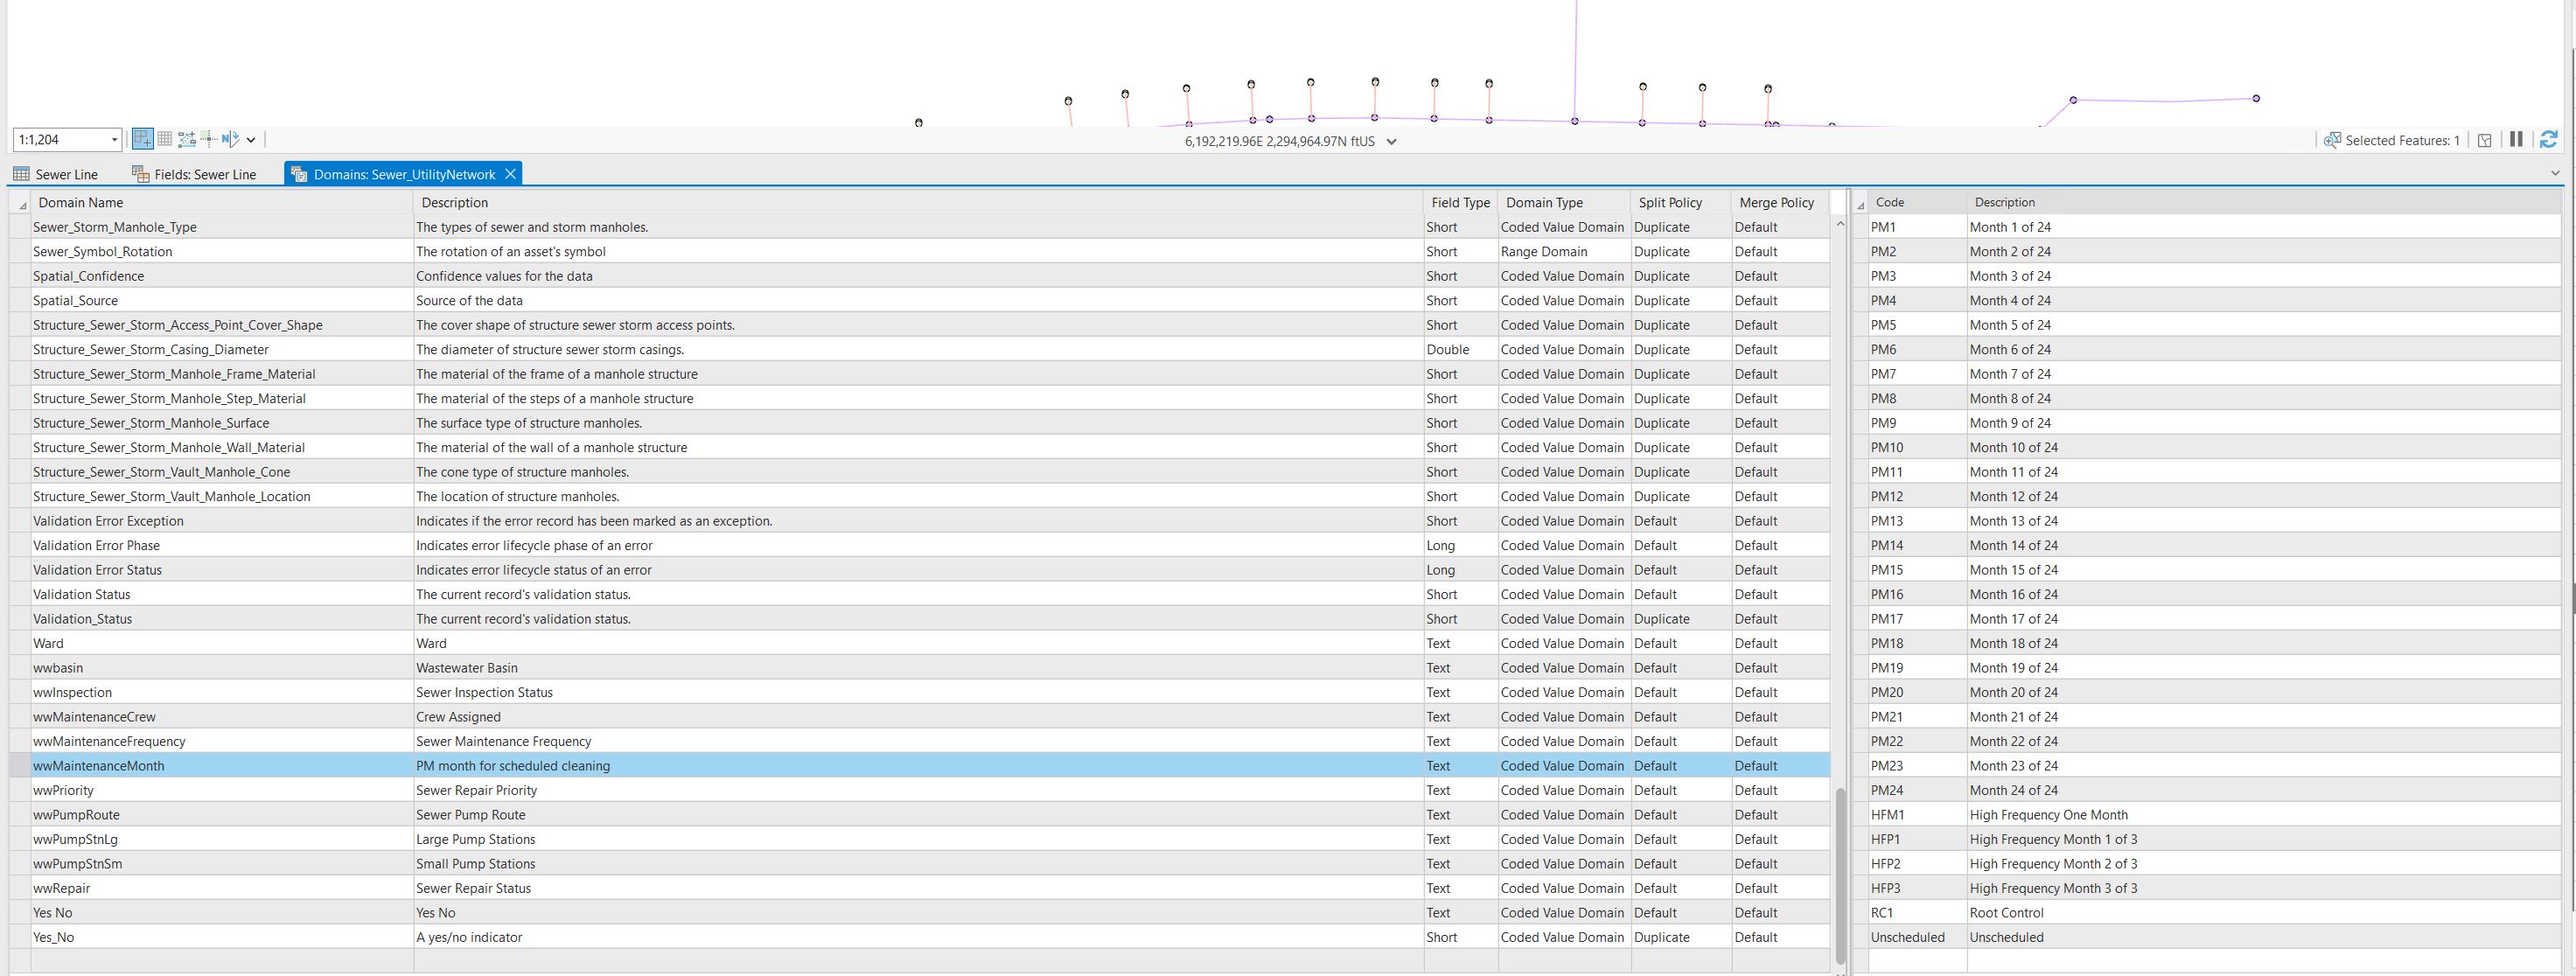Image resolution: width=2576 pixels, height=976 pixels.
Task: Click the snapping icon in the bottom toolbar
Action: pyautogui.click(x=209, y=139)
